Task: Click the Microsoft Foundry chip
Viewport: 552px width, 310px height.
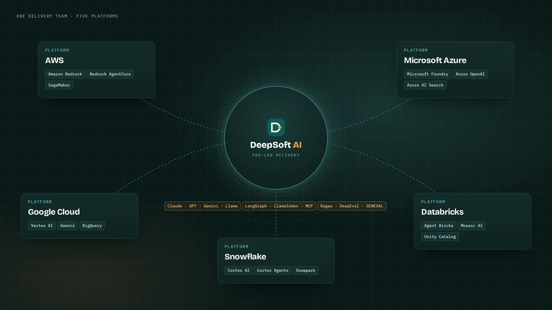Action: pos(427,74)
